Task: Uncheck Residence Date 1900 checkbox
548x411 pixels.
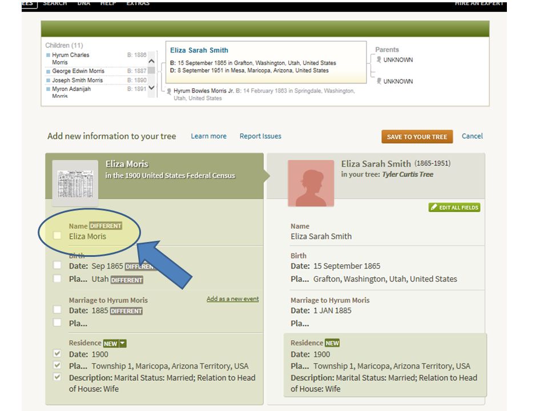Action: 57,353
